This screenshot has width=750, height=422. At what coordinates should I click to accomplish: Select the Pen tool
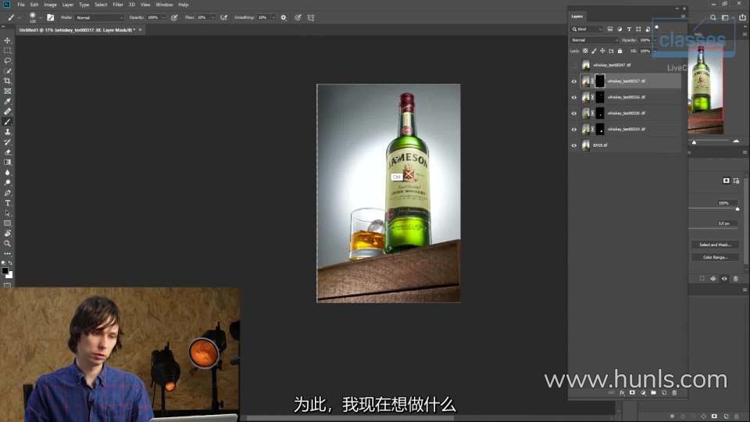(7, 193)
